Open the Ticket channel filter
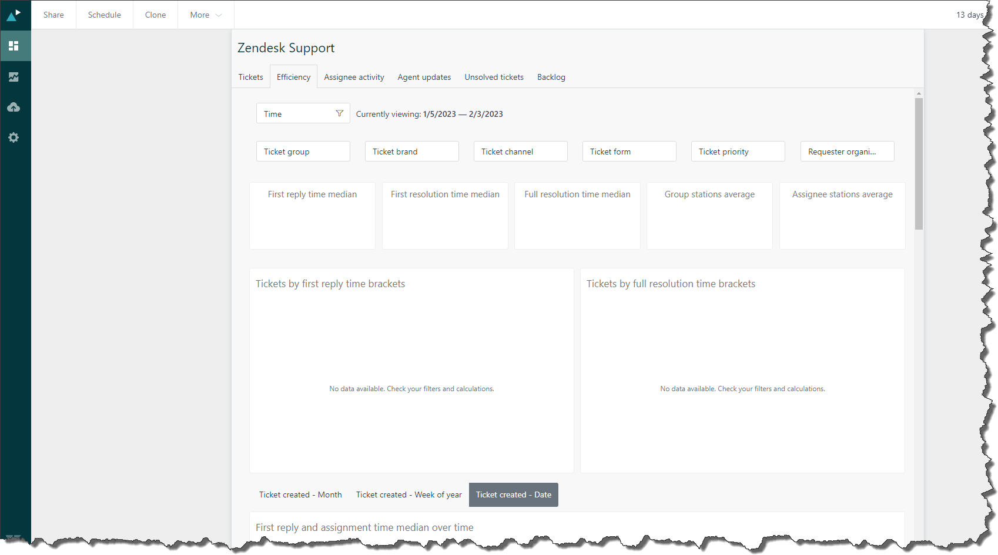This screenshot has height=555, width=998. [x=520, y=152]
